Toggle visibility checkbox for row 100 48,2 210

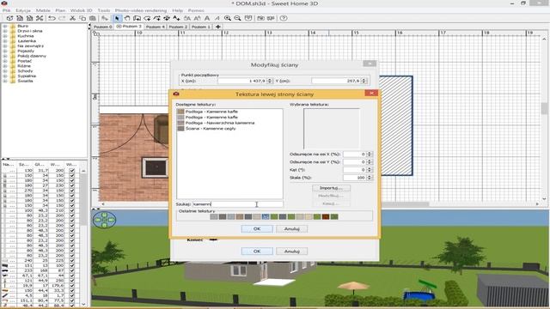(x=72, y=210)
